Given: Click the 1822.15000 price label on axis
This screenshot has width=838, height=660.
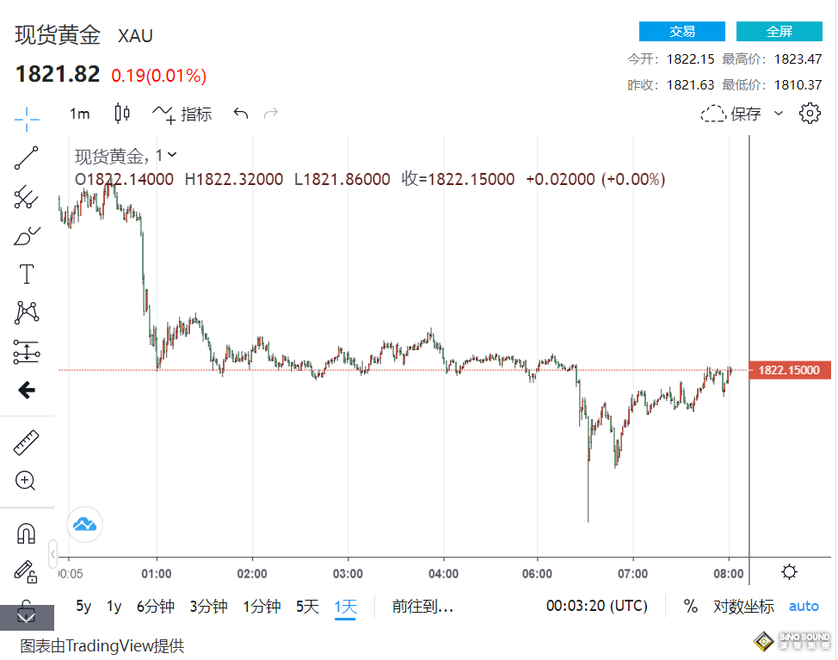Looking at the screenshot, I should point(790,370).
